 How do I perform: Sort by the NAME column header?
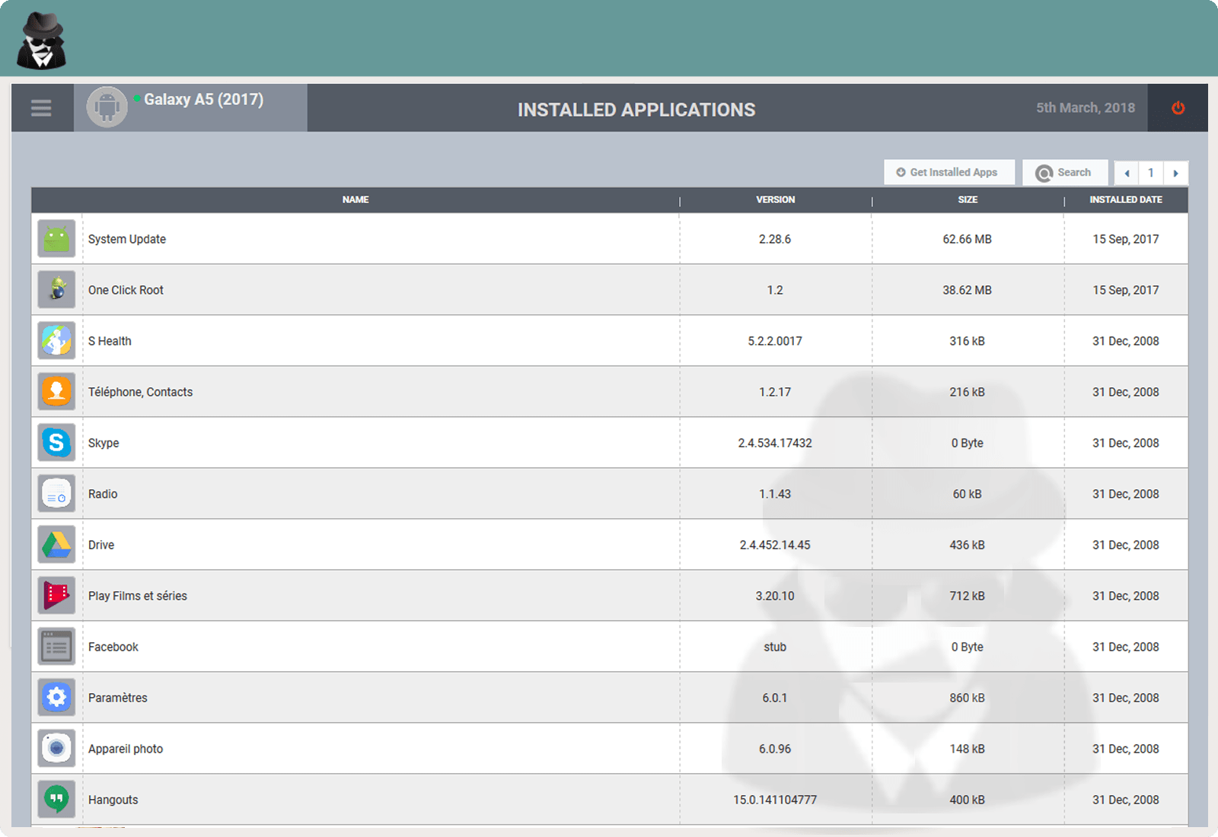[356, 200]
